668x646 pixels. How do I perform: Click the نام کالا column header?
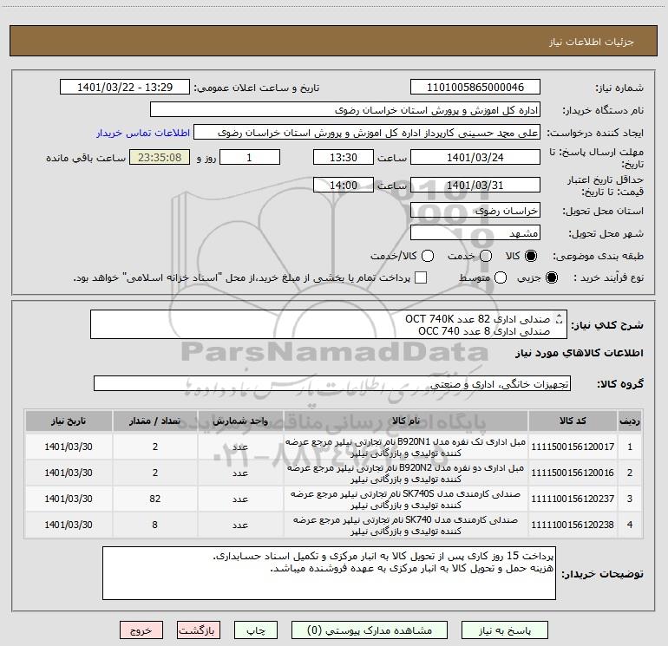click(406, 421)
